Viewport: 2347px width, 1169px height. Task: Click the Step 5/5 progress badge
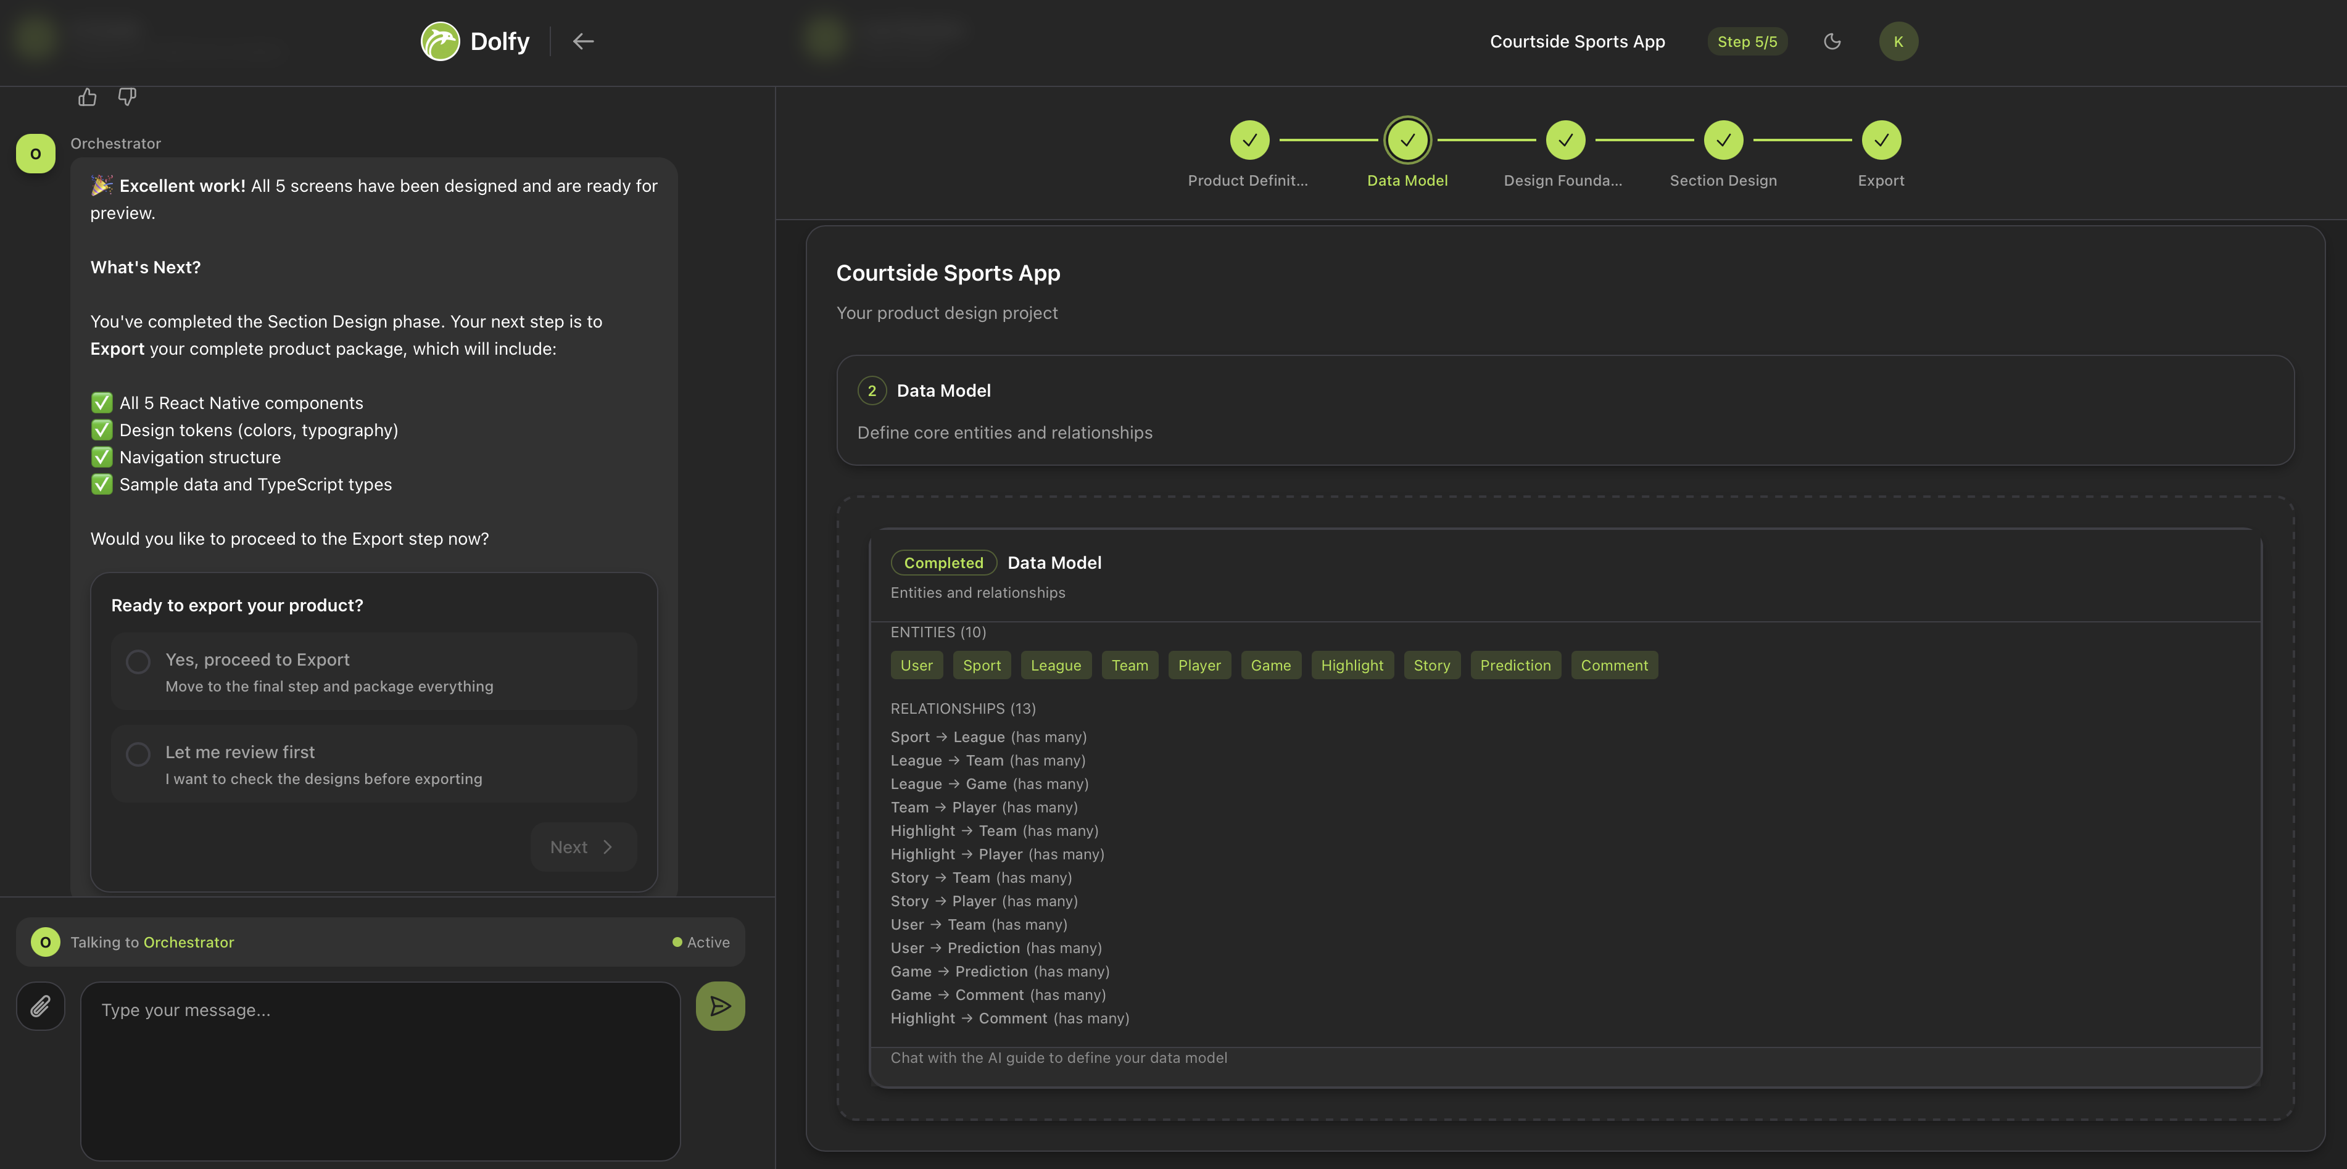click(x=1747, y=41)
